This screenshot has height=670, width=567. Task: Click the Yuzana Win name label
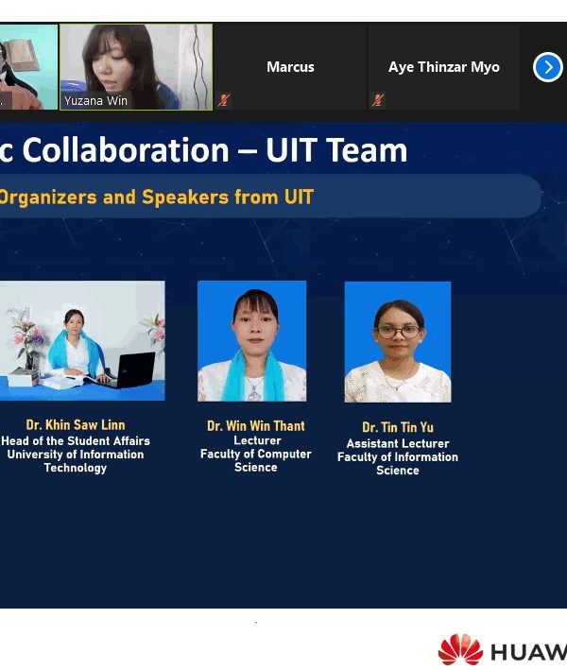[x=95, y=101]
